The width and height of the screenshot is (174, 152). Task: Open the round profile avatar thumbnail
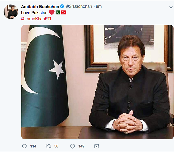[x=11, y=12]
